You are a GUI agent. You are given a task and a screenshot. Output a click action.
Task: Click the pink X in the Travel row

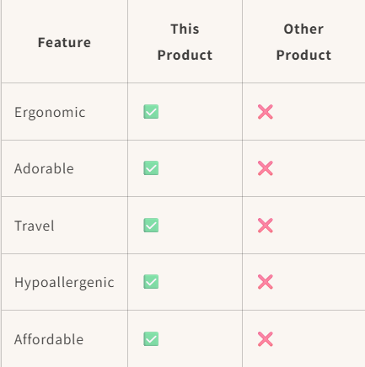pos(266,226)
